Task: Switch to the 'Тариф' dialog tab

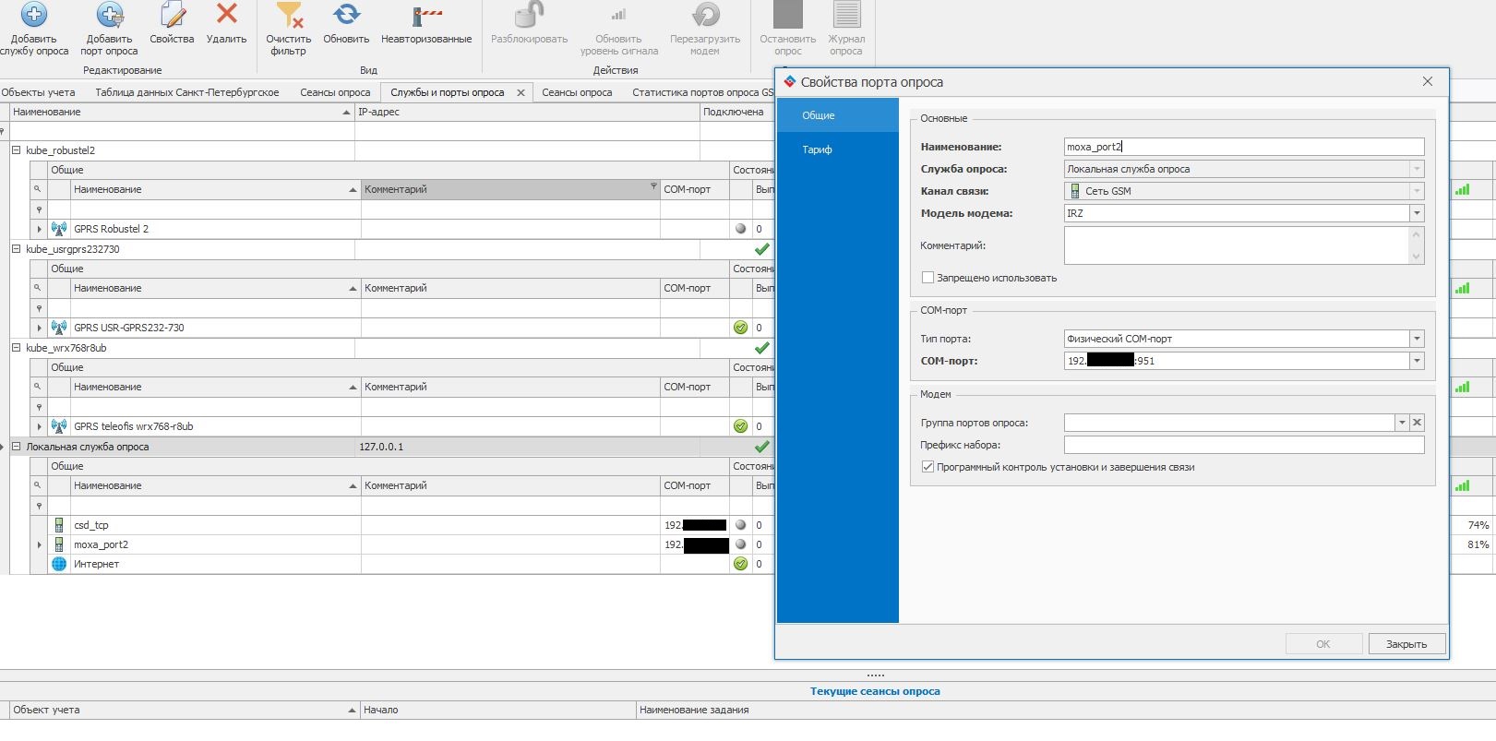Action: pos(817,149)
